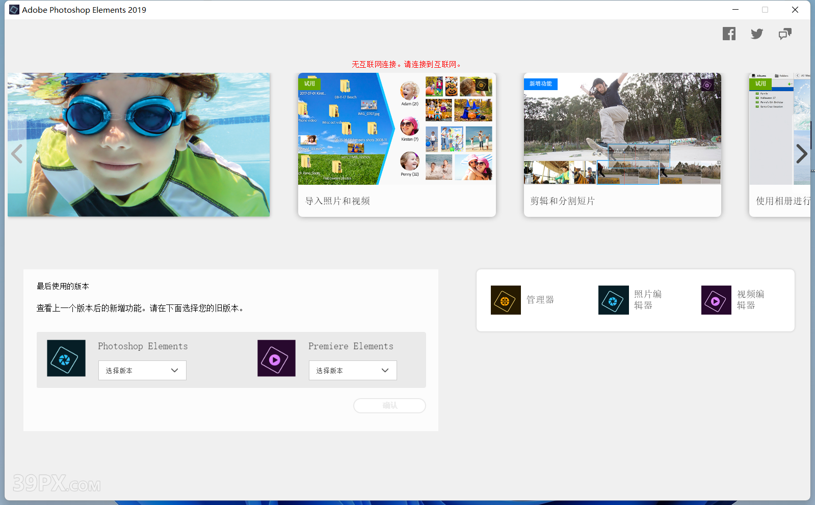Open the skateboarder 剪辑和分割短片 thumbnail
This screenshot has width=815, height=505.
coord(622,129)
